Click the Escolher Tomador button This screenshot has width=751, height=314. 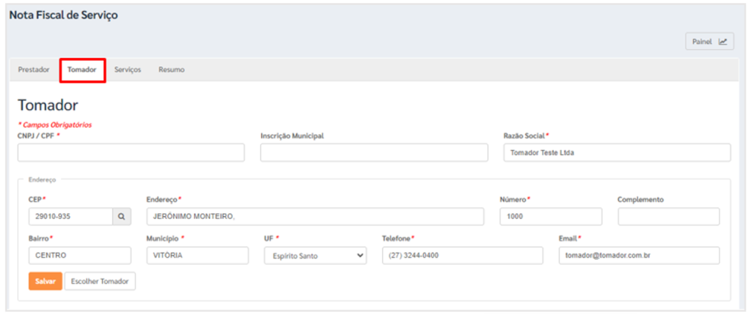point(100,282)
